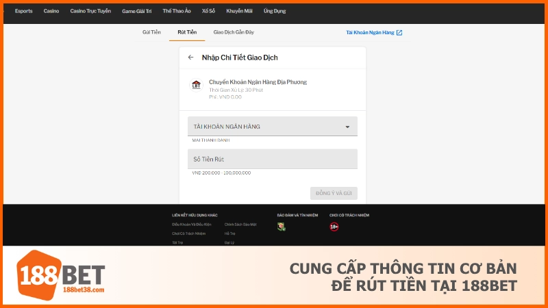Open the Xổ Số menu
Image resolution: width=548 pixels, height=308 pixels.
tap(209, 11)
